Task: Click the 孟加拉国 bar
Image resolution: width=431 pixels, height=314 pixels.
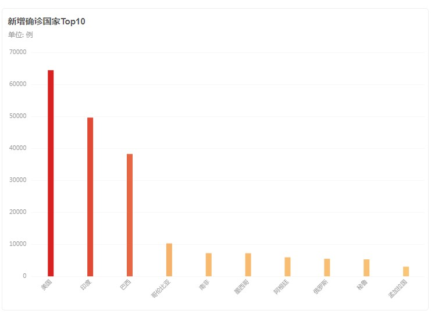Action: point(406,271)
